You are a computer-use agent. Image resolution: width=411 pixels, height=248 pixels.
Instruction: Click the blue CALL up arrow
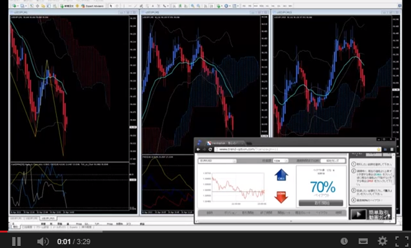[x=281, y=175]
